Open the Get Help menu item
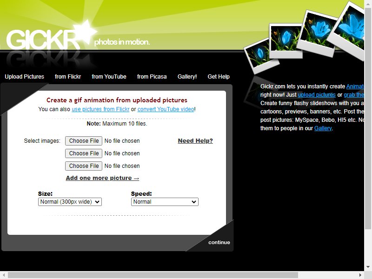Image resolution: width=372 pixels, height=279 pixels. tap(219, 77)
